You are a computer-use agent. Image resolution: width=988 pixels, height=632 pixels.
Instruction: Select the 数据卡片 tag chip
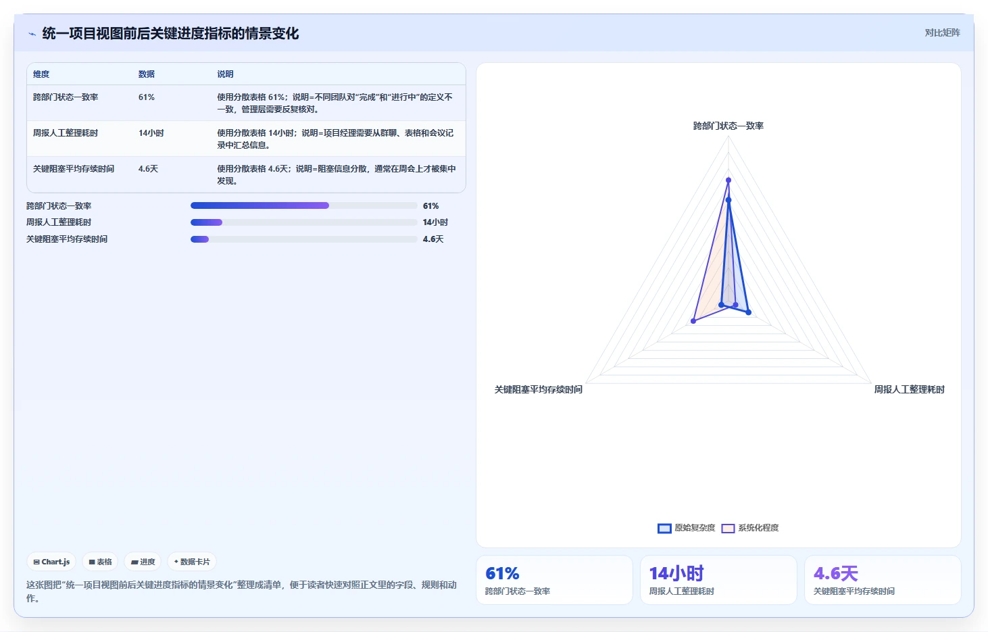pyautogui.click(x=192, y=562)
